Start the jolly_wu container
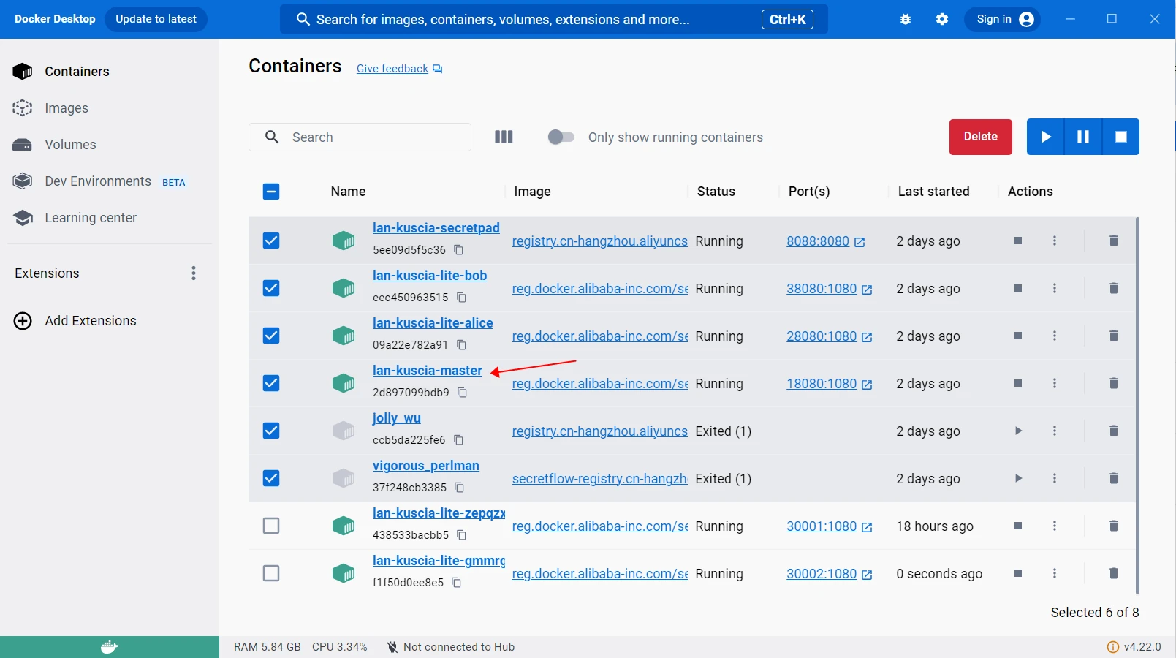 [x=1018, y=431]
